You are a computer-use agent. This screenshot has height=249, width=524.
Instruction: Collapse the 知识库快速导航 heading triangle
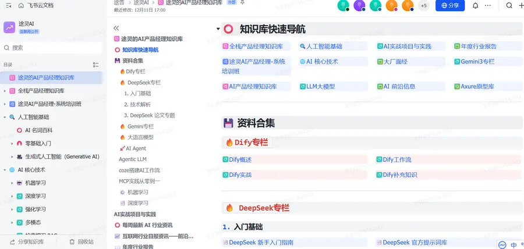tap(218, 29)
